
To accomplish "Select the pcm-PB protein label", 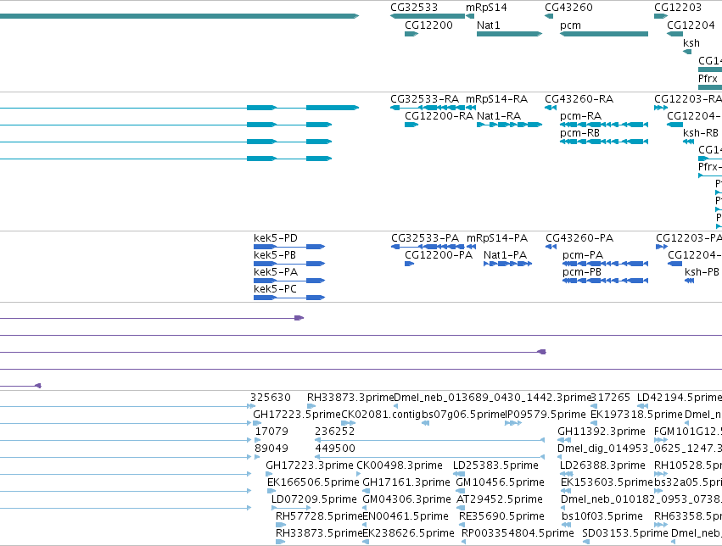I will pyautogui.click(x=581, y=272).
